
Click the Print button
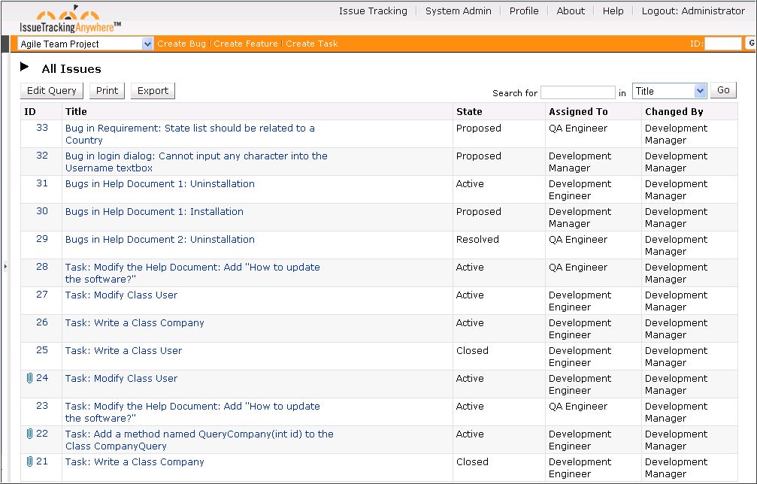(x=107, y=91)
